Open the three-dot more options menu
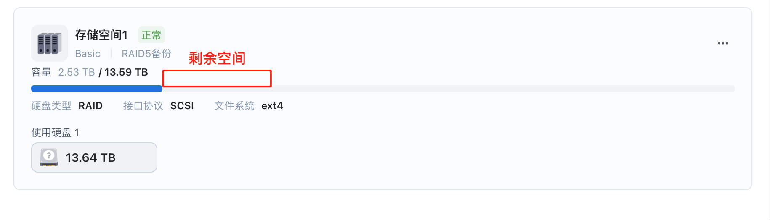770x220 pixels. click(723, 43)
